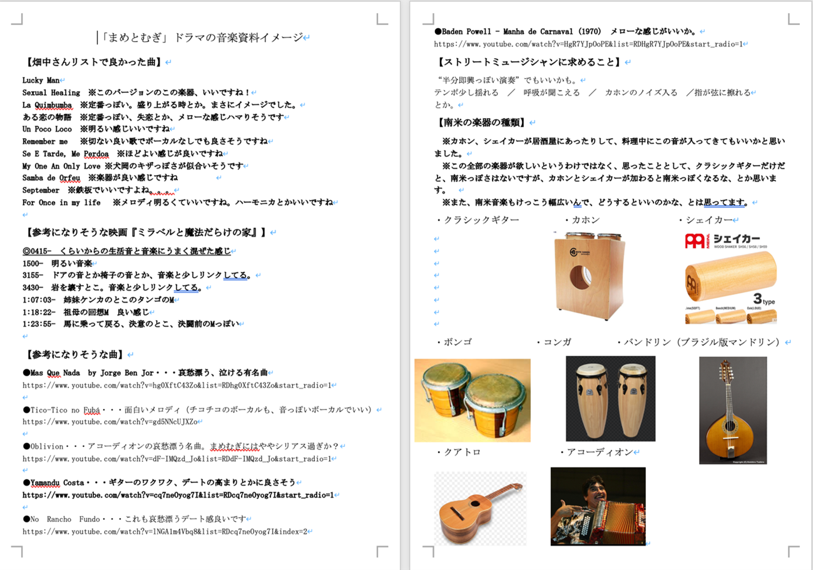Select the bongo drums image
Image resolution: width=813 pixels, height=570 pixels.
(473, 400)
